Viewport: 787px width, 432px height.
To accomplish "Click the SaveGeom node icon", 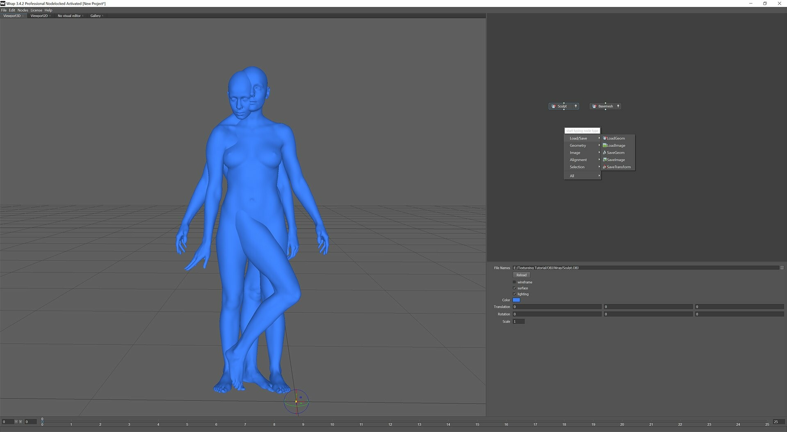I will [605, 153].
